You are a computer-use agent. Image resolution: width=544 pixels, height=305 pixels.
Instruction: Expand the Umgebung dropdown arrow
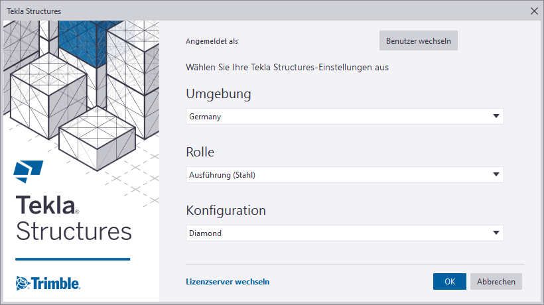coord(496,117)
